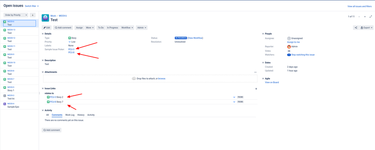Select MOCK-13 in the issue list
The width and height of the screenshot is (375, 150).
20,31
